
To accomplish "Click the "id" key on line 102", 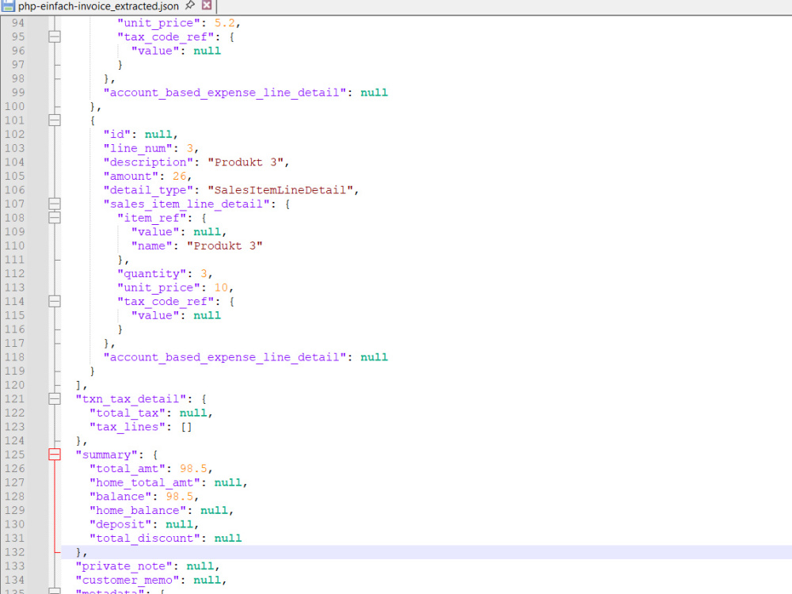I will point(117,135).
